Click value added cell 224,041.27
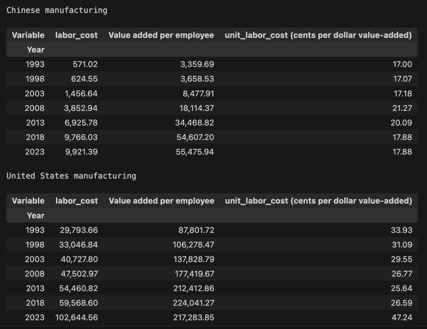 194,303
